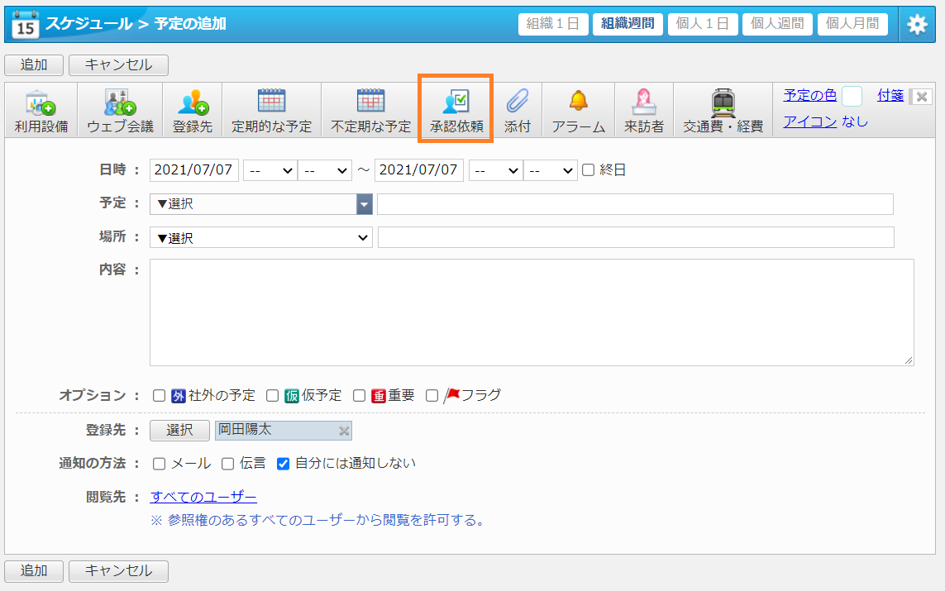Switch to 組織１日 view tab
Image resolution: width=945 pixels, height=591 pixels.
553,24
